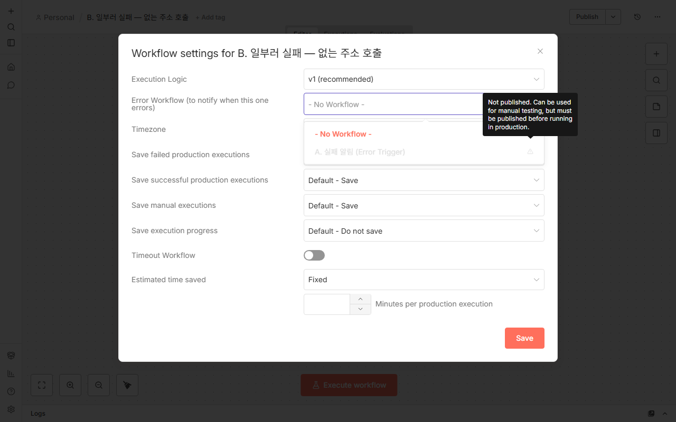The width and height of the screenshot is (676, 422).
Task: Open templates box icon in sidebar
Action: coord(11,356)
